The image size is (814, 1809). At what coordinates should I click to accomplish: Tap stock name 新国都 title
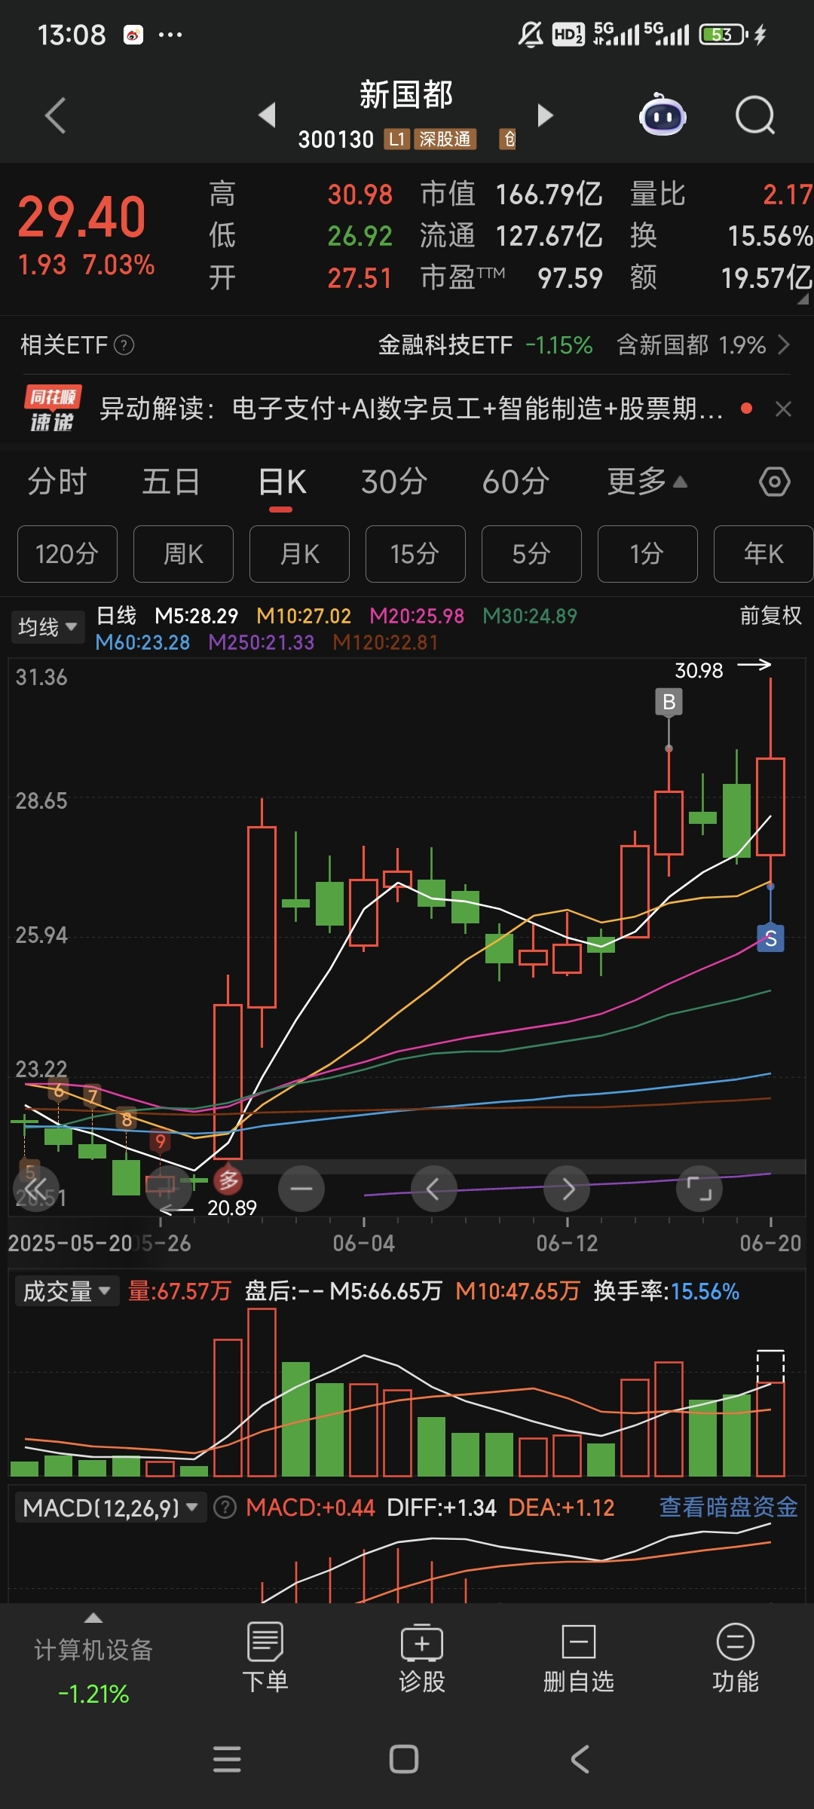[x=405, y=95]
